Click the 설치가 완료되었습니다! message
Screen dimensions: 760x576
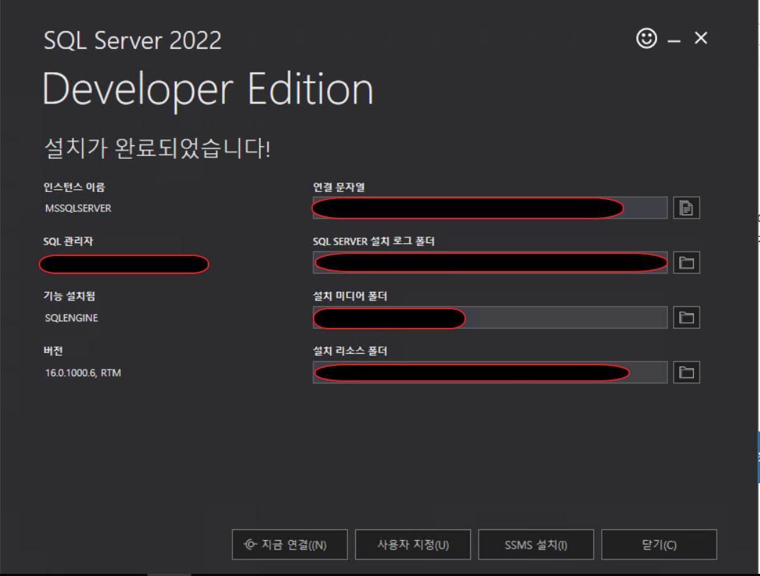[x=157, y=148]
